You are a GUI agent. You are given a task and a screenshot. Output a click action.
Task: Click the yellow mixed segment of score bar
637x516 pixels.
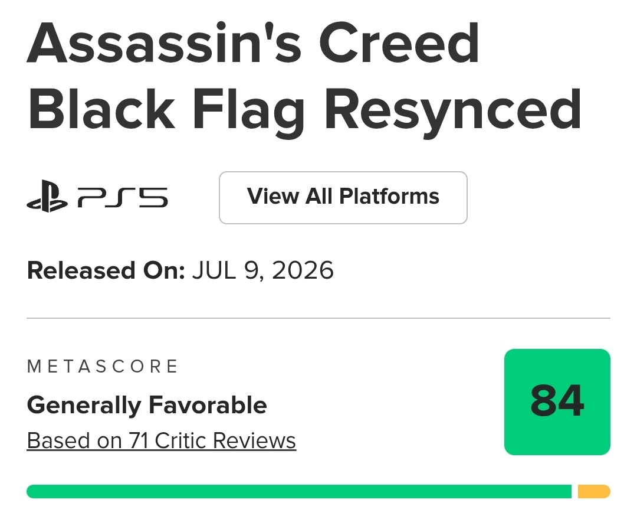[594, 491]
